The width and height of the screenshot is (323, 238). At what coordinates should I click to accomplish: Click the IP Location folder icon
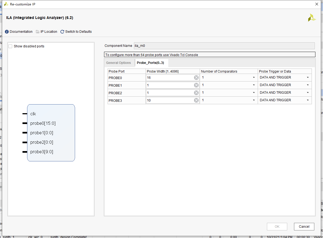pyautogui.click(x=37, y=32)
